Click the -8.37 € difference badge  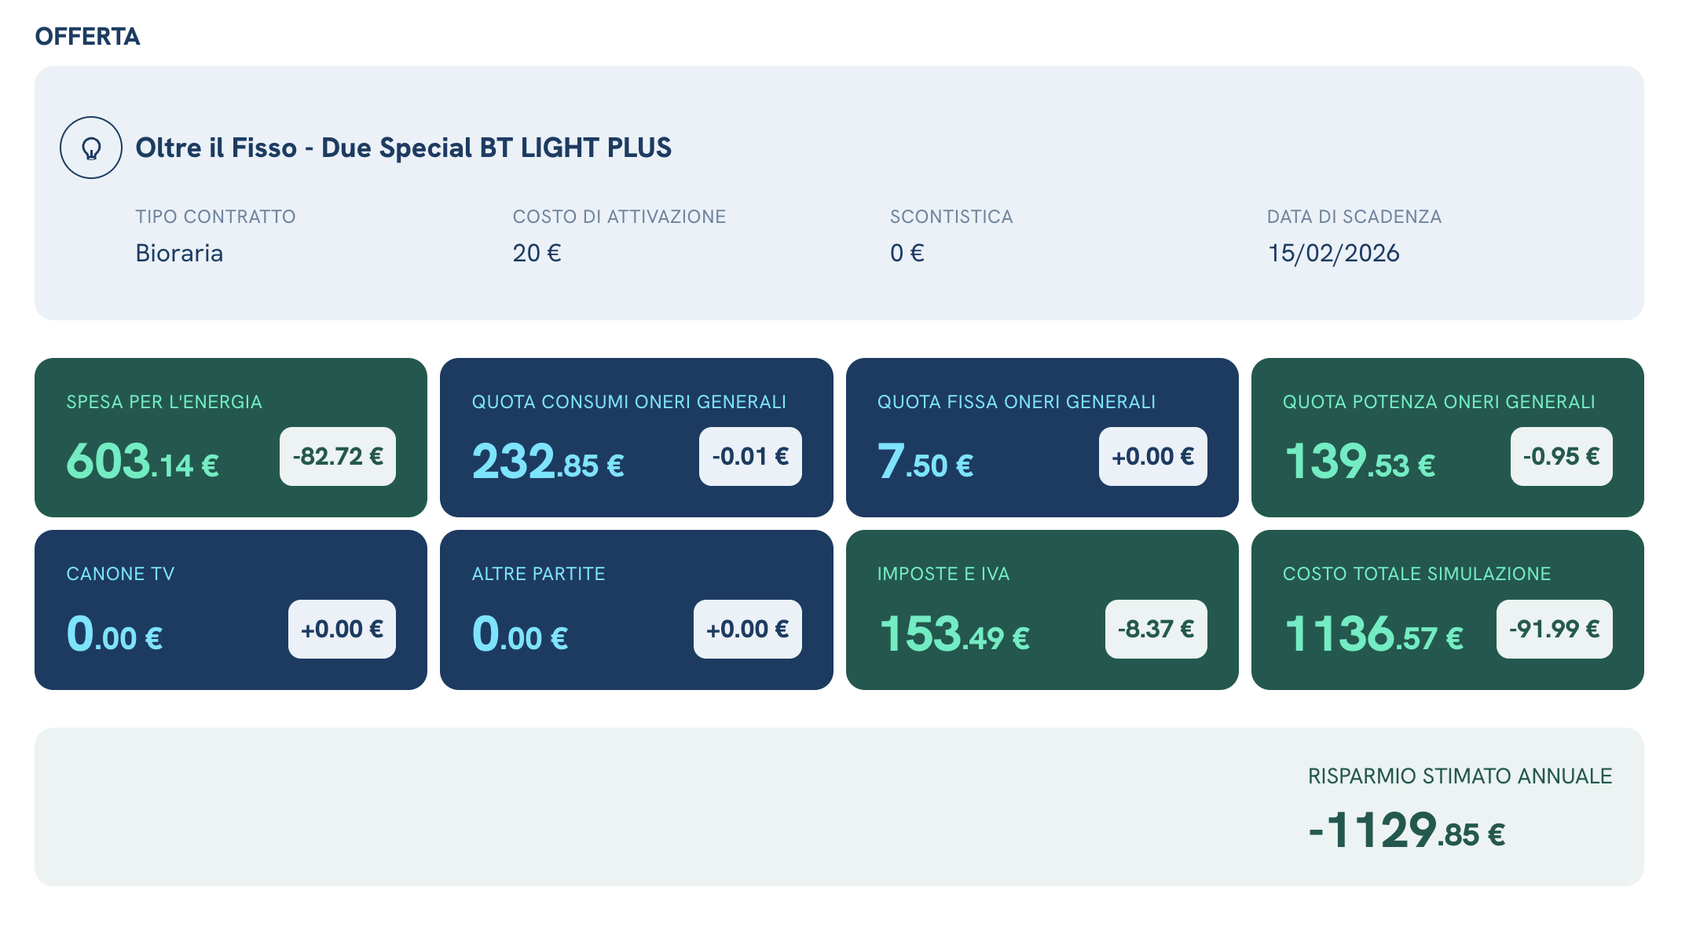point(1156,629)
